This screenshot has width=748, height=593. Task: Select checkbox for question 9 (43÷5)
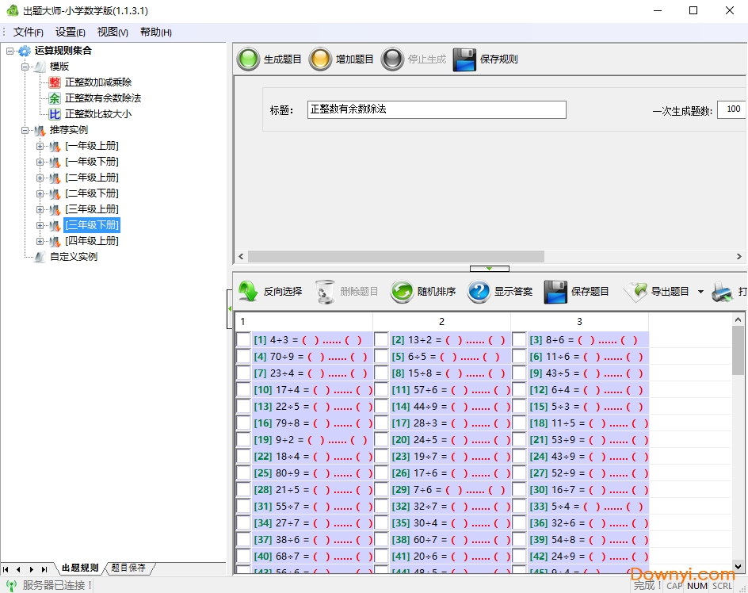tap(519, 373)
